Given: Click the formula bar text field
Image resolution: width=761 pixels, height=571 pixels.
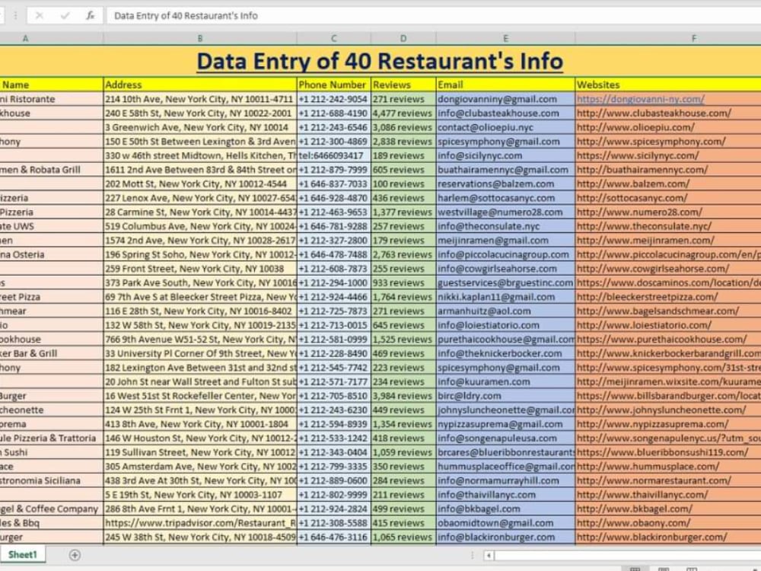Looking at the screenshot, I should pyautogui.click(x=434, y=15).
